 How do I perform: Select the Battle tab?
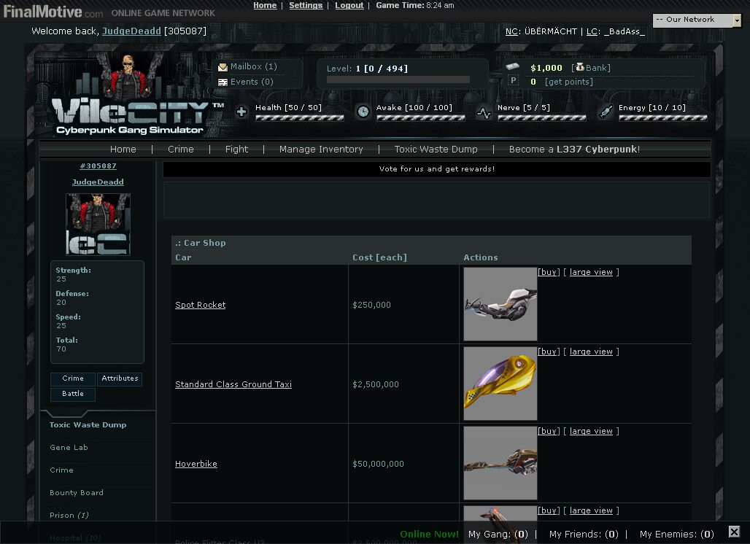click(x=73, y=394)
